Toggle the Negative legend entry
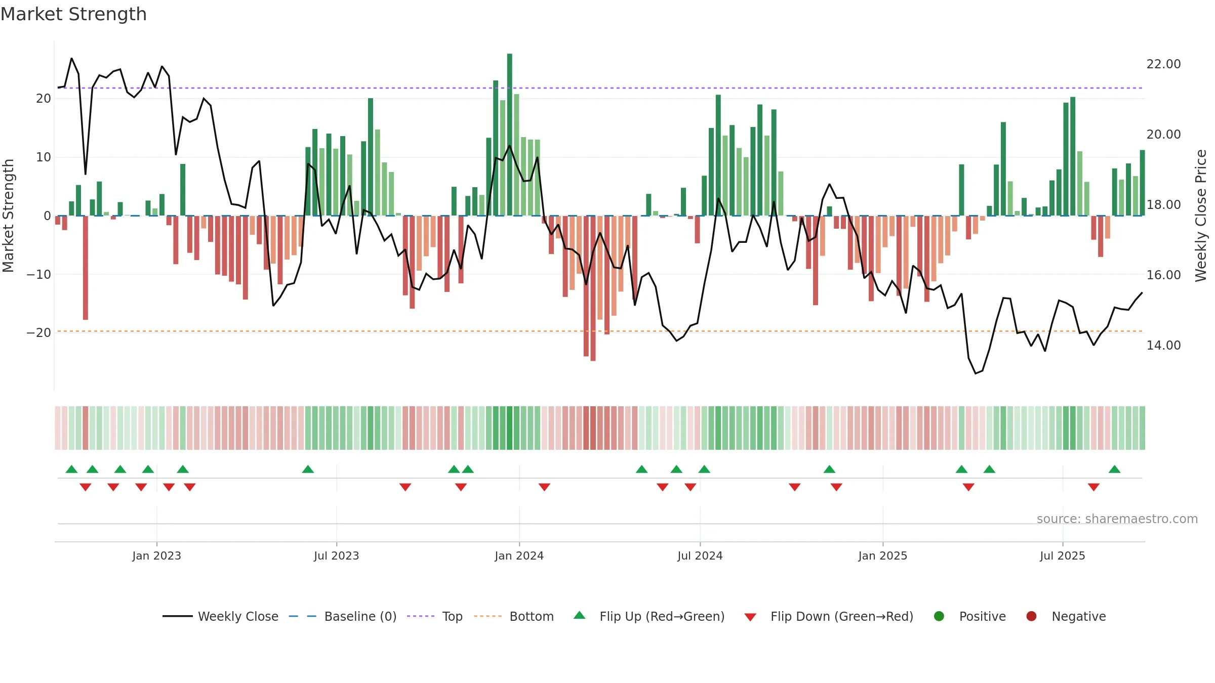 (x=1066, y=616)
